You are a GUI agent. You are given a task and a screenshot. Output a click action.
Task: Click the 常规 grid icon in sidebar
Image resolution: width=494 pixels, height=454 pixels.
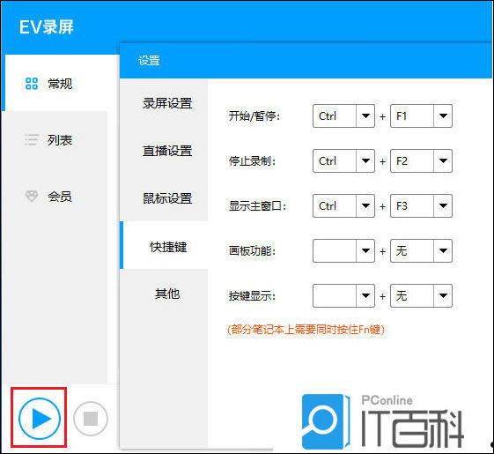[32, 84]
